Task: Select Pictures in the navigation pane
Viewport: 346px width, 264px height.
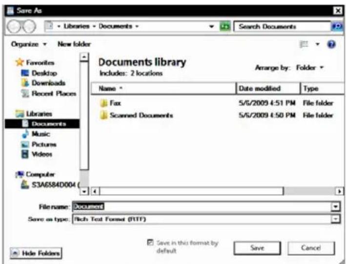Action: coord(44,144)
